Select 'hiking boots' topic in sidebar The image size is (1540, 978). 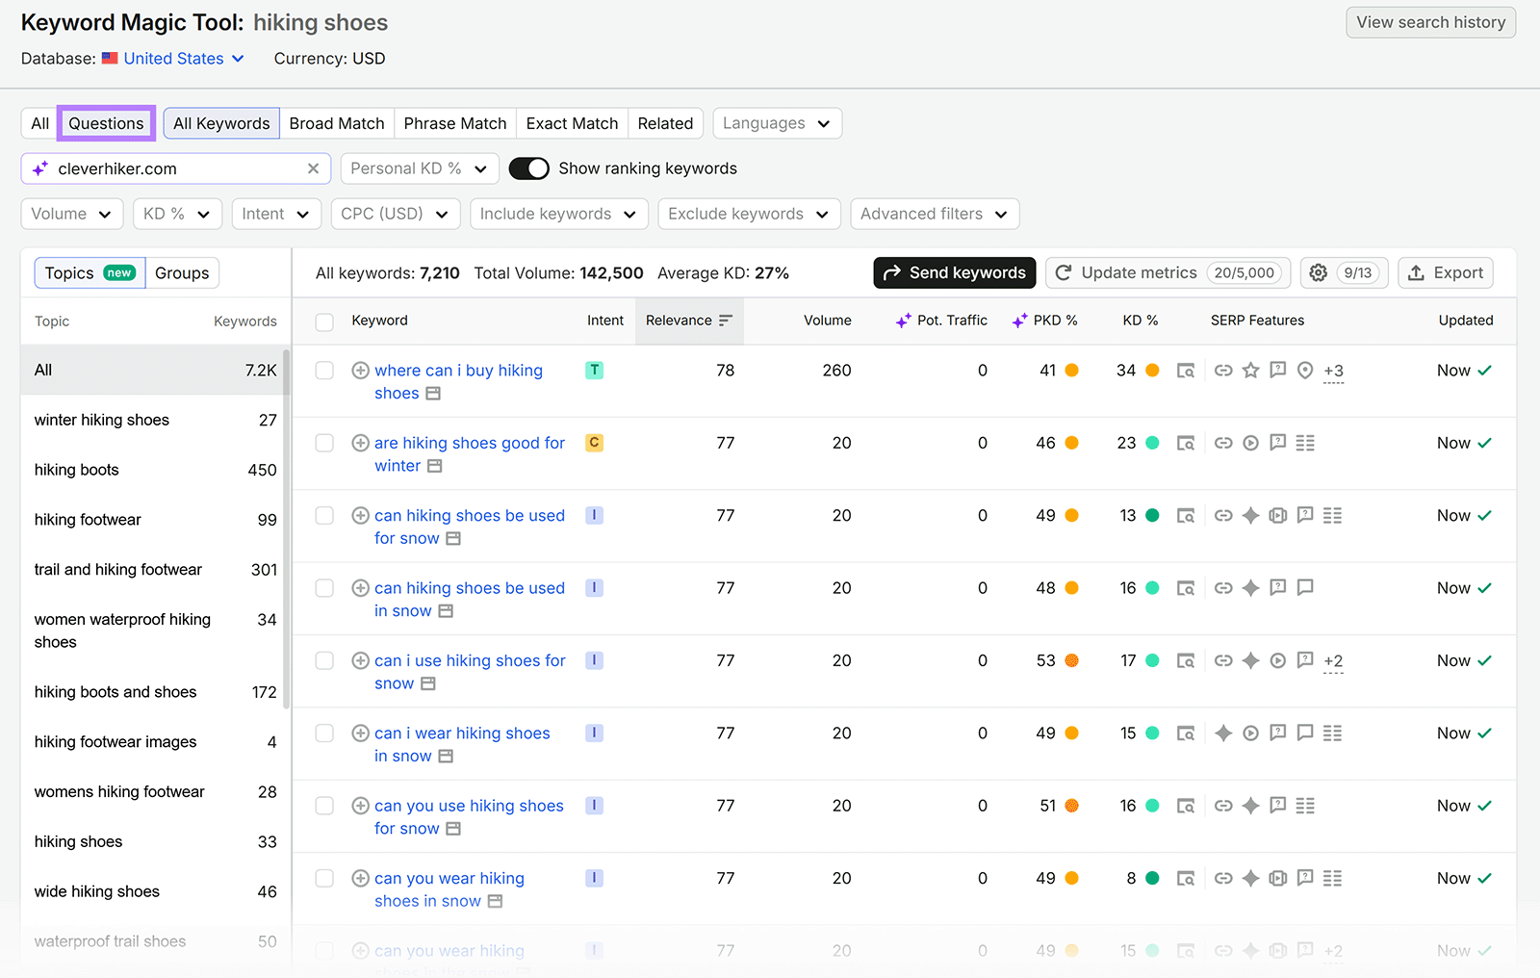(x=155, y=470)
